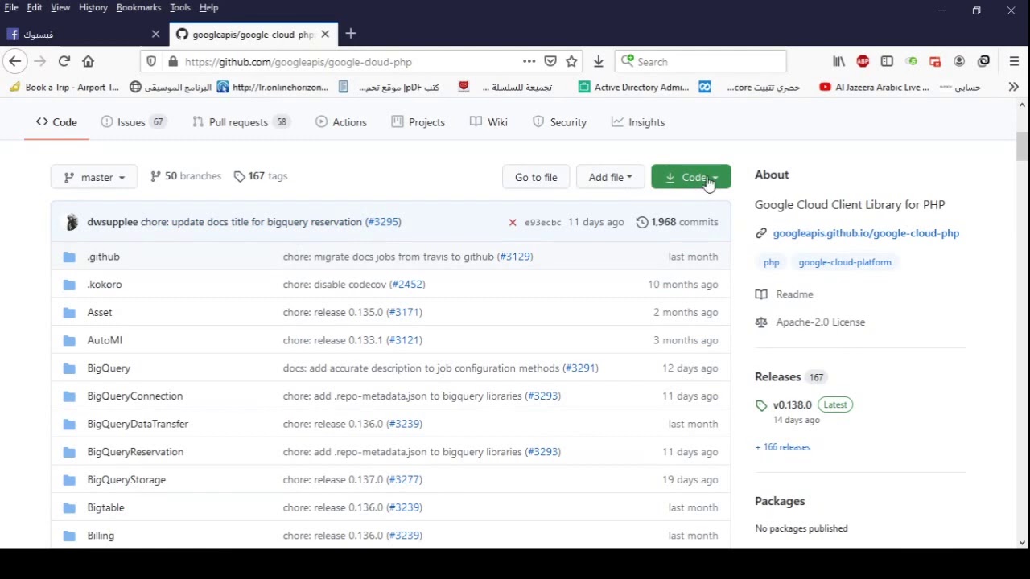The image size is (1030, 579).
Task: Toggle the sidebar view icon
Action: coord(887,61)
